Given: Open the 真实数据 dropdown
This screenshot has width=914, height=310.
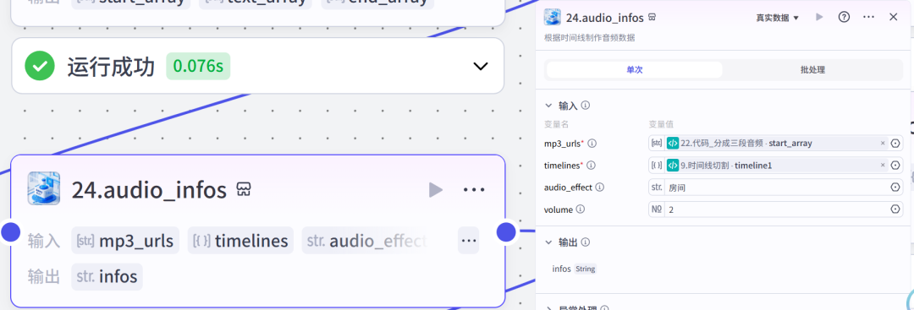Looking at the screenshot, I should [778, 18].
